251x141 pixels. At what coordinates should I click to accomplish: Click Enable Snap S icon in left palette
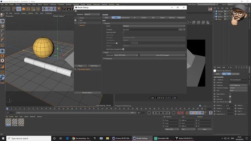2,51
